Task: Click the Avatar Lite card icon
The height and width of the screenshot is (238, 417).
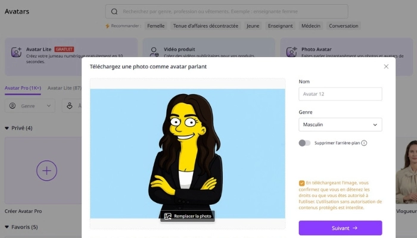Action: pos(16,52)
